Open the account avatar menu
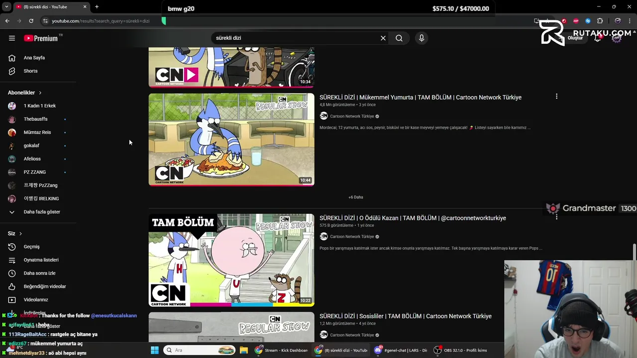This screenshot has width=637, height=358. pyautogui.click(x=617, y=38)
